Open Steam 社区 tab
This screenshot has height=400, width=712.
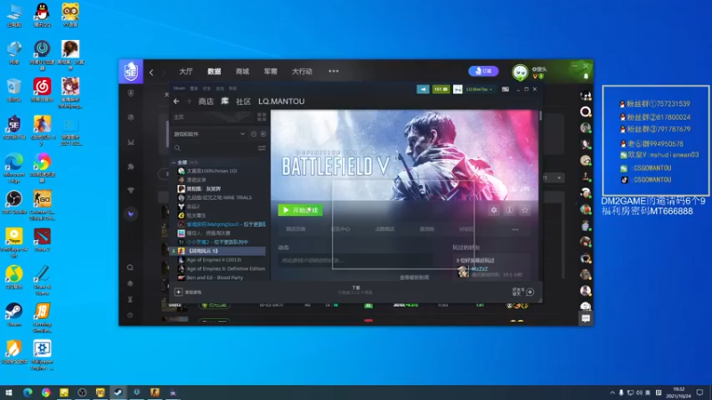(x=243, y=101)
